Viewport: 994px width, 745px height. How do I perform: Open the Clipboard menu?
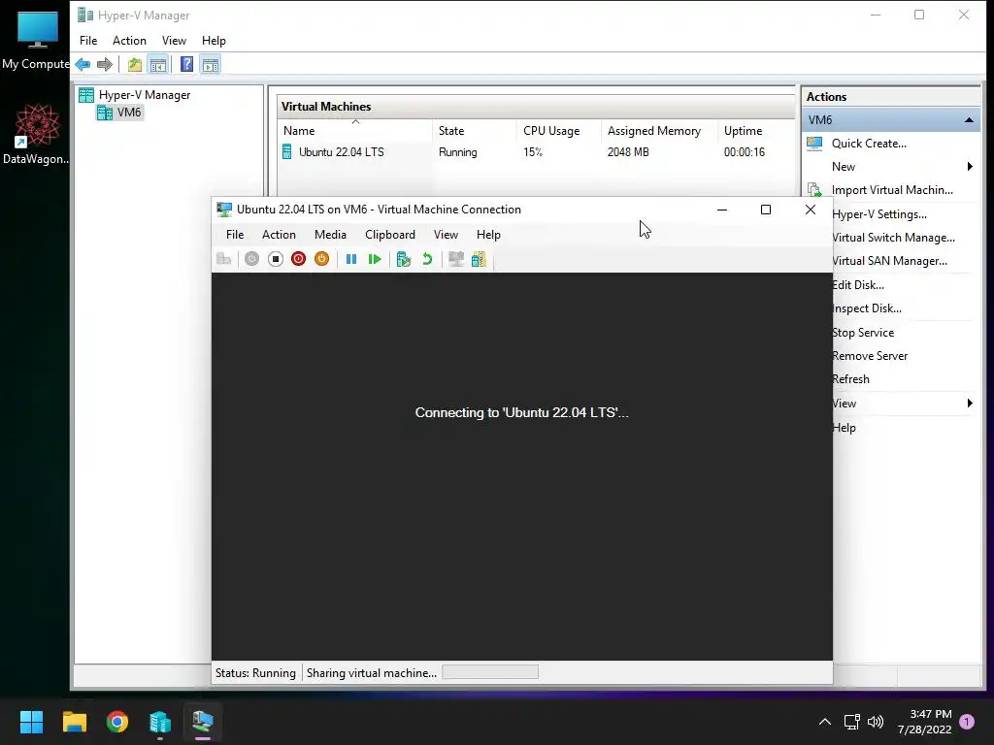click(390, 235)
